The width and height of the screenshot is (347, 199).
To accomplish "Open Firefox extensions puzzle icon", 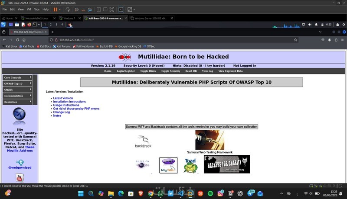I will pyautogui.click(x=336, y=40).
